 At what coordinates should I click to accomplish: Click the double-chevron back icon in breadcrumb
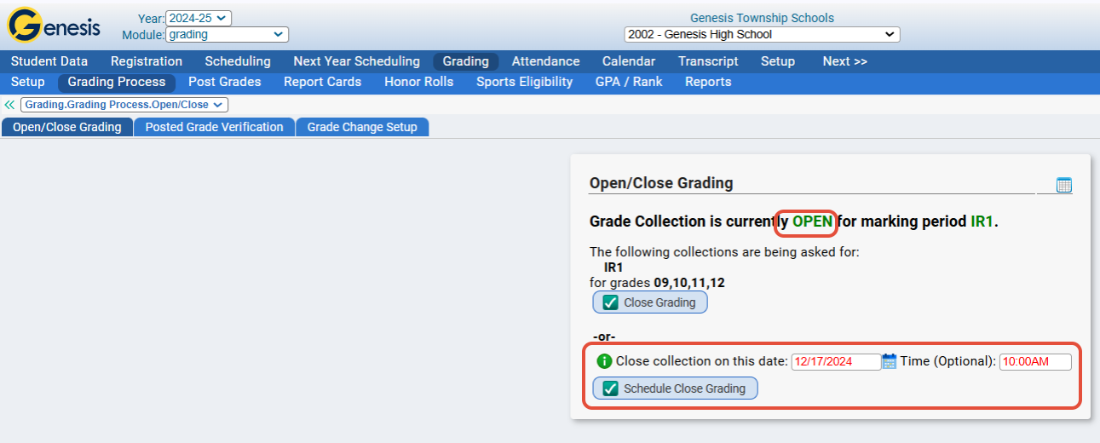point(9,105)
